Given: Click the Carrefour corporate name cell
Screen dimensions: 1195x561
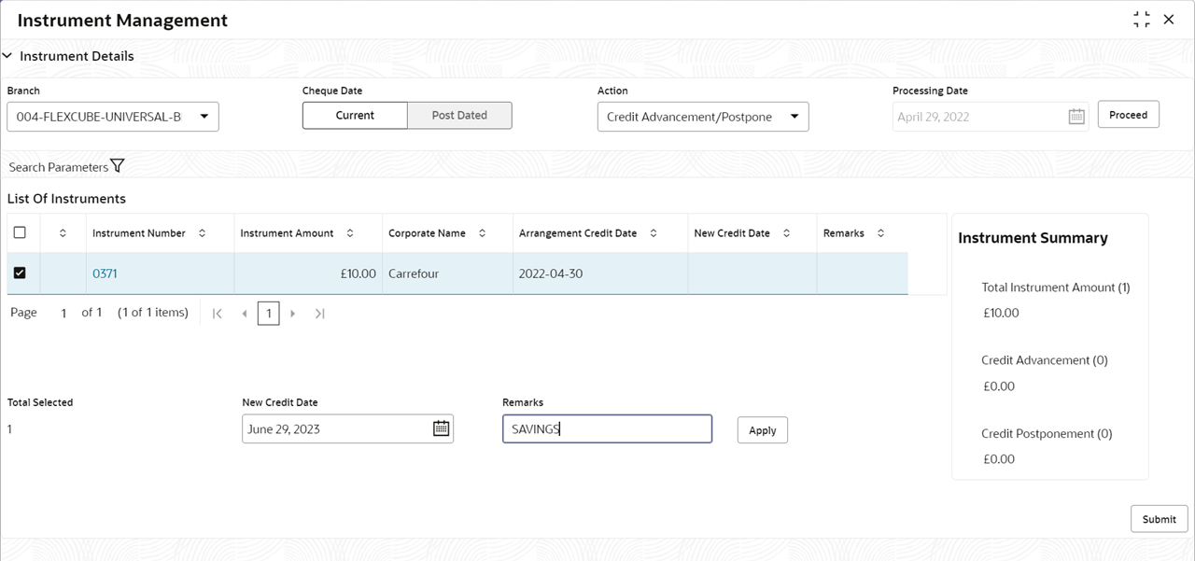Looking at the screenshot, I should coord(447,273).
